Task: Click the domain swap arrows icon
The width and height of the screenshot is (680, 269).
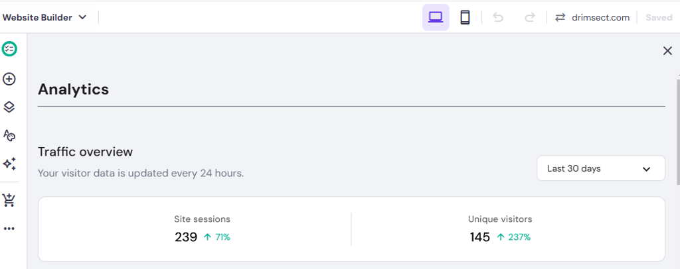Action: click(x=560, y=17)
